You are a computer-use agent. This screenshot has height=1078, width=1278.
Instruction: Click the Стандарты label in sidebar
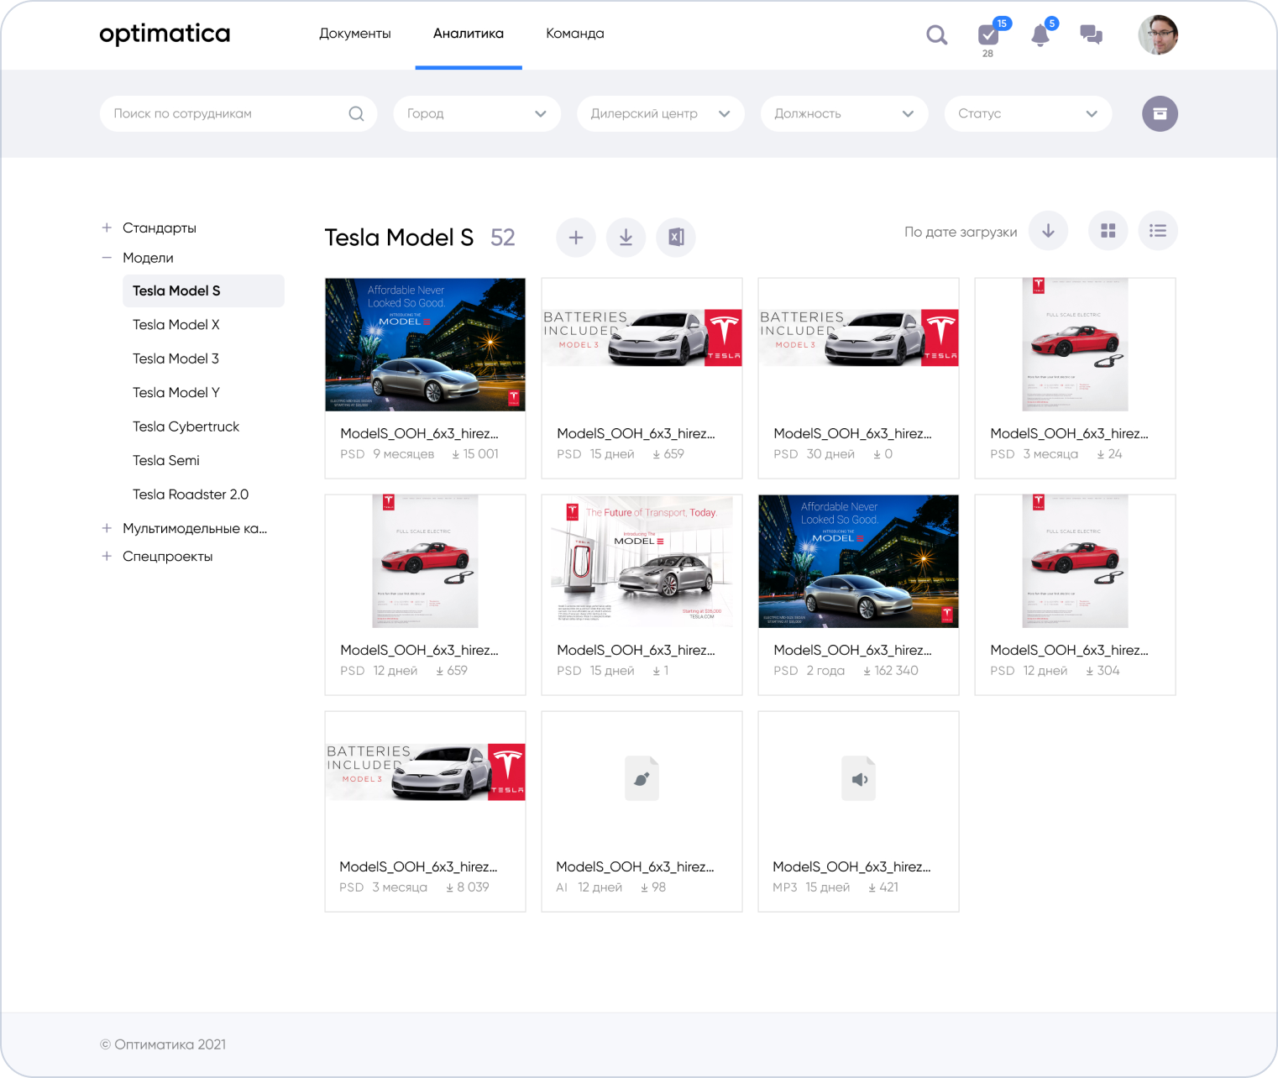pos(160,228)
